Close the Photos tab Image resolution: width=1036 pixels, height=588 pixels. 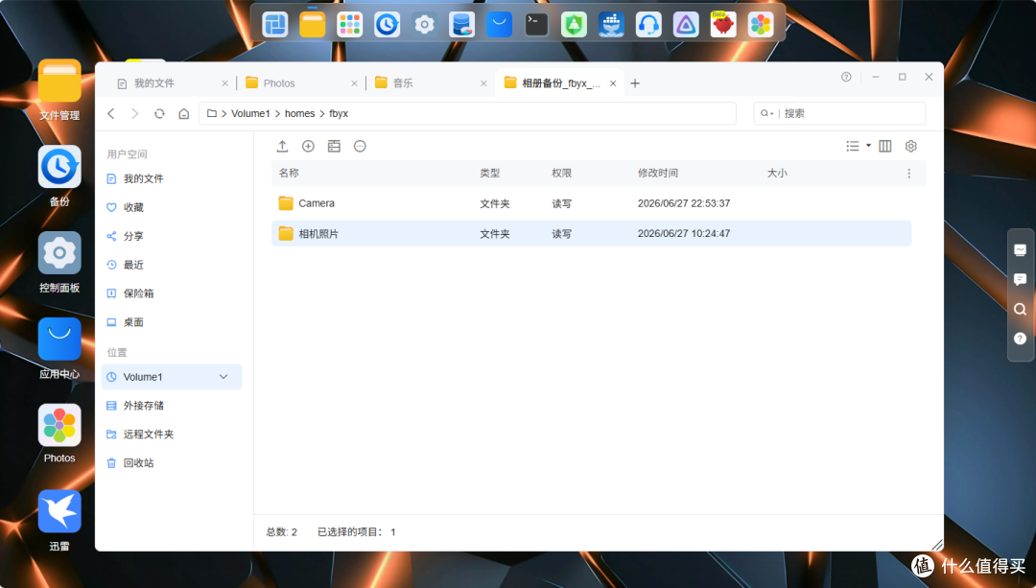point(354,83)
